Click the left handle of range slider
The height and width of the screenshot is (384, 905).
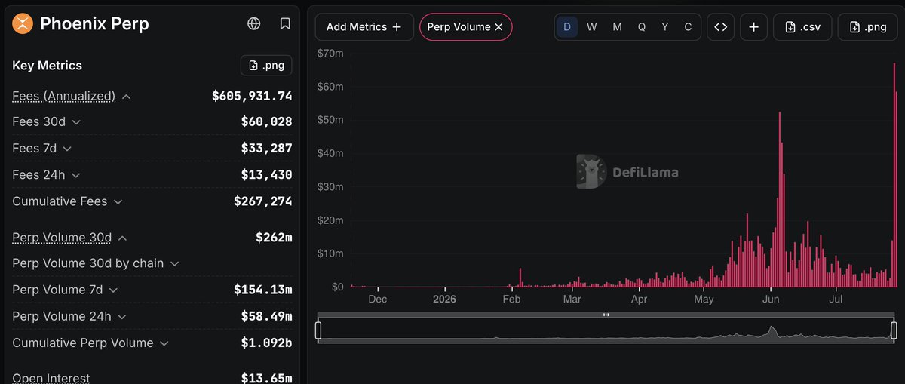coord(318,330)
